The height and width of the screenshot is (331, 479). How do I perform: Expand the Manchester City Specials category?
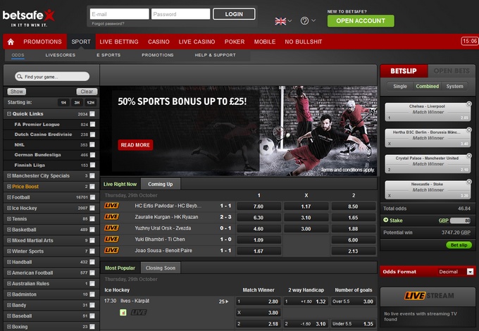9,176
